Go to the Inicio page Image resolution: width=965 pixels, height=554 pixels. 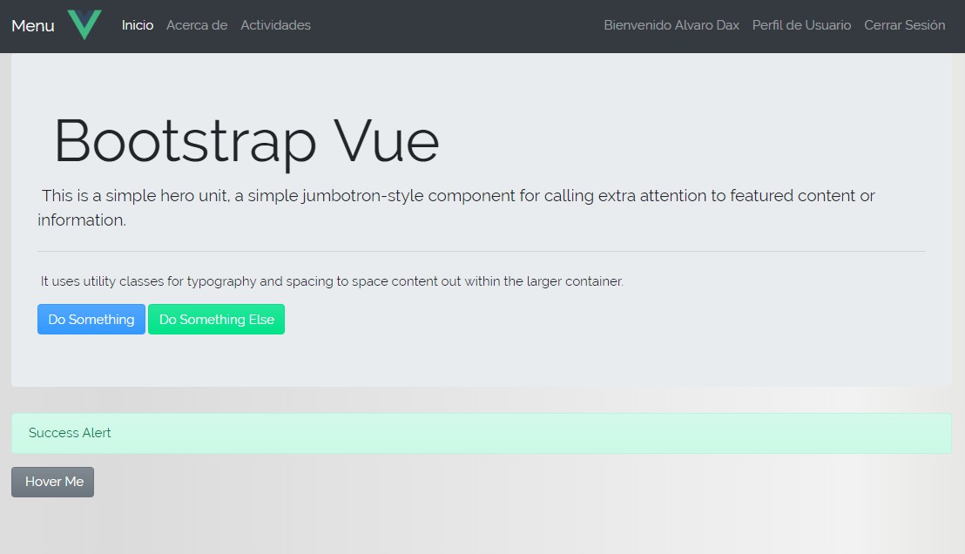(x=138, y=25)
